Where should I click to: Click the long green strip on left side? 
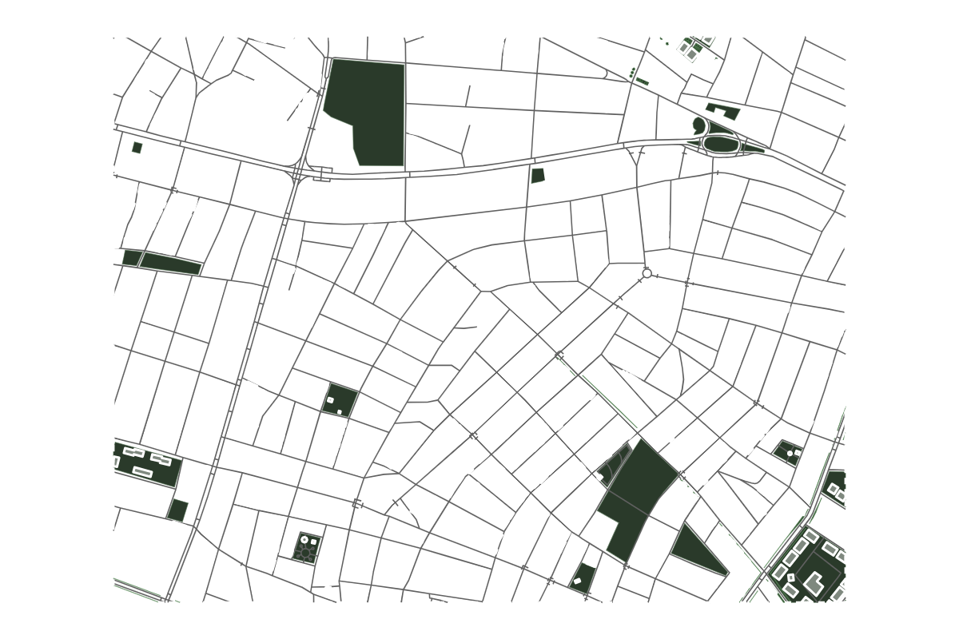coord(171,264)
